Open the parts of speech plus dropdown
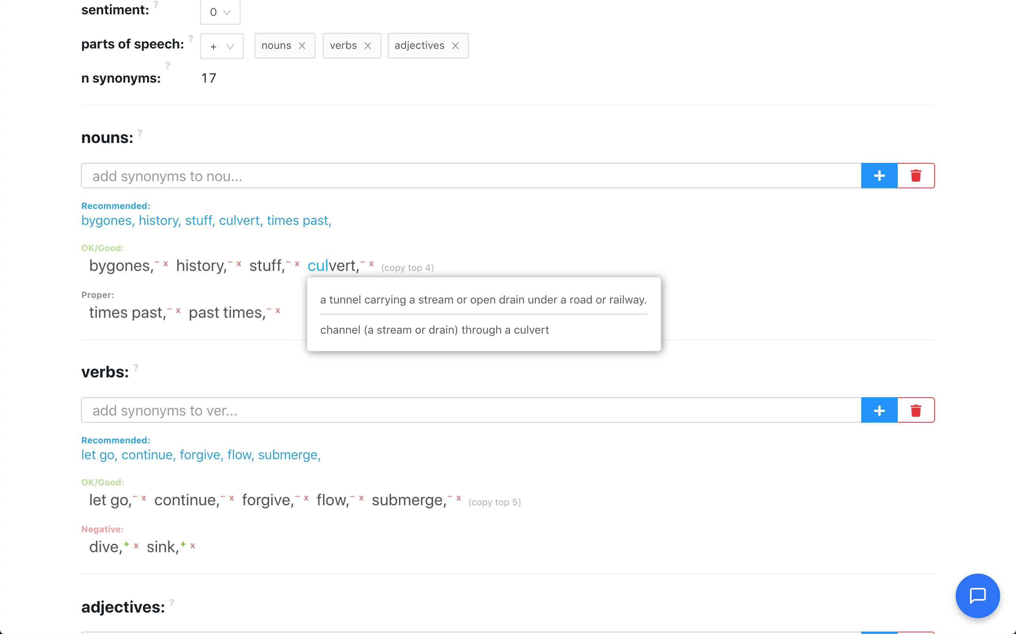 (x=221, y=46)
